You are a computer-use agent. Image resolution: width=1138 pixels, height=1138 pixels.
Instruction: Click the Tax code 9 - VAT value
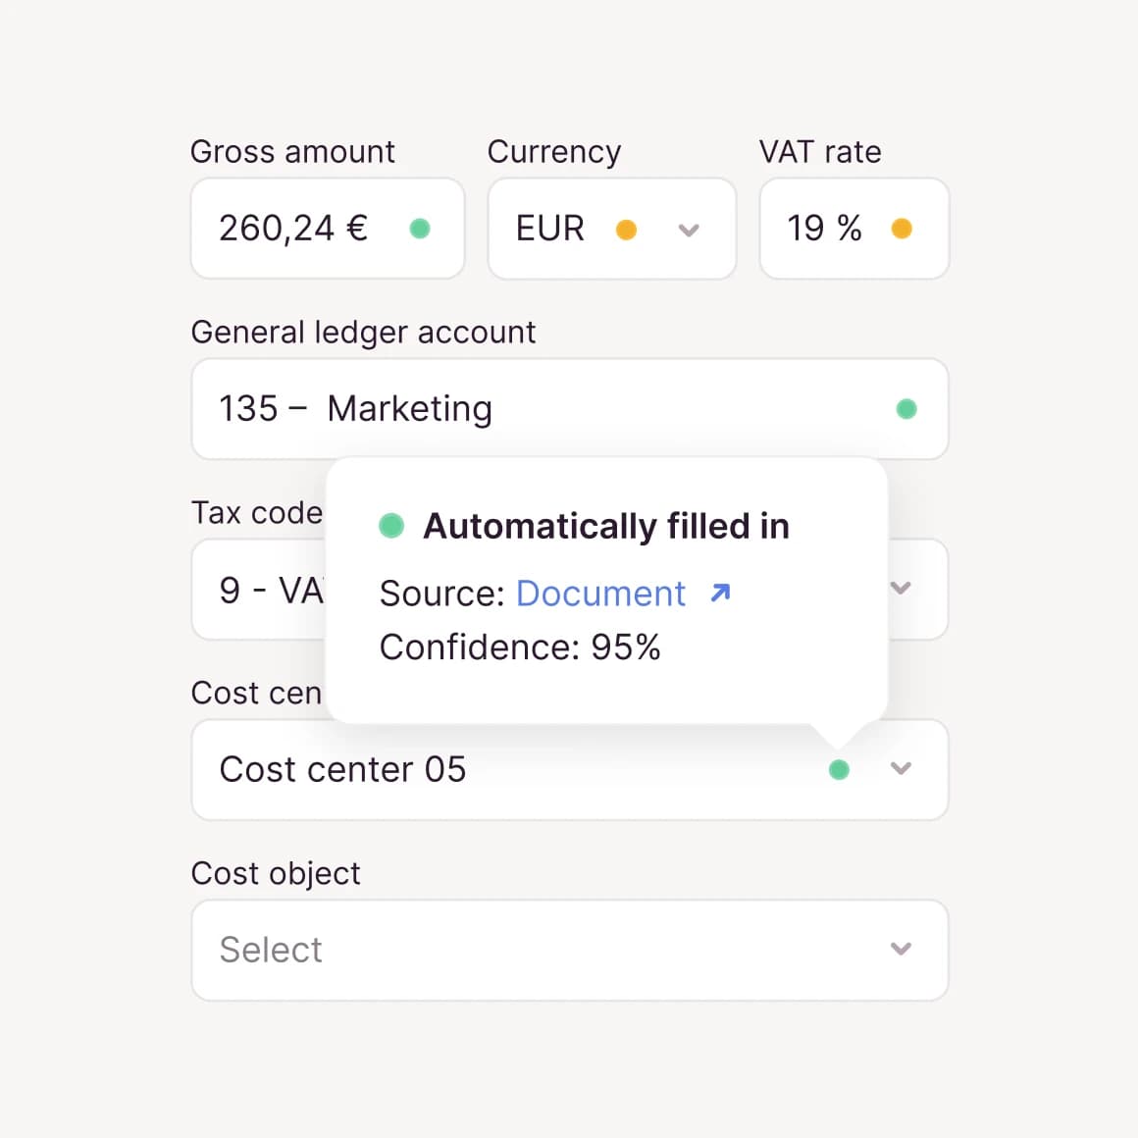click(270, 590)
